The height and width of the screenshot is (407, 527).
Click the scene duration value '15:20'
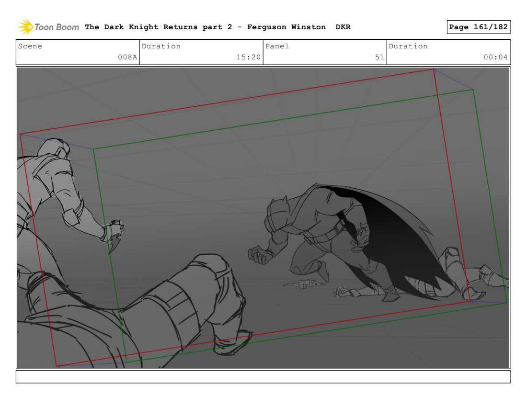pos(248,57)
